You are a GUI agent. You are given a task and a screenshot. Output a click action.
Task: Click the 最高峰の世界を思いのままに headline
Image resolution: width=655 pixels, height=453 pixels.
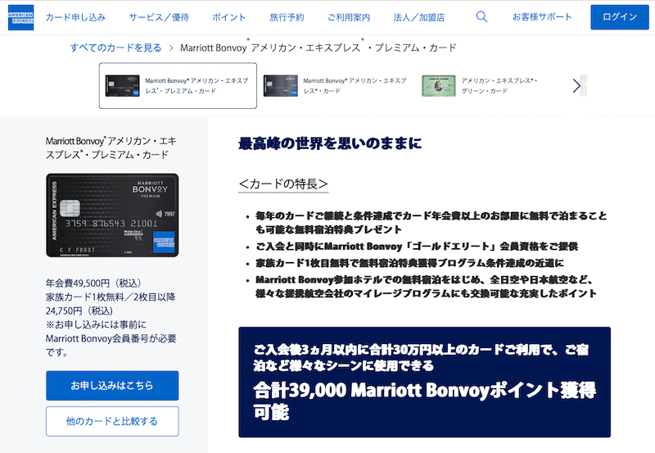coord(330,143)
